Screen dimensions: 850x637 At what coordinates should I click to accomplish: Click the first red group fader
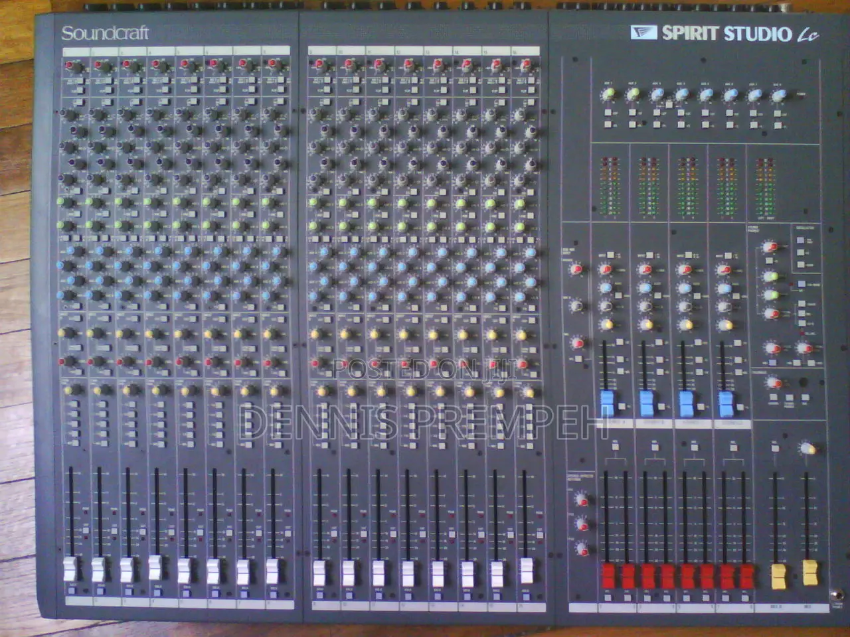click(607, 575)
